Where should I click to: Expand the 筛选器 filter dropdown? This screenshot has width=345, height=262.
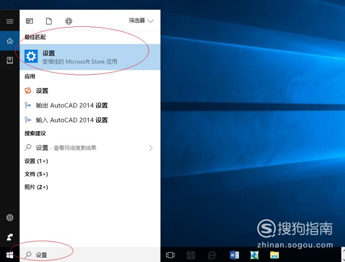point(141,21)
